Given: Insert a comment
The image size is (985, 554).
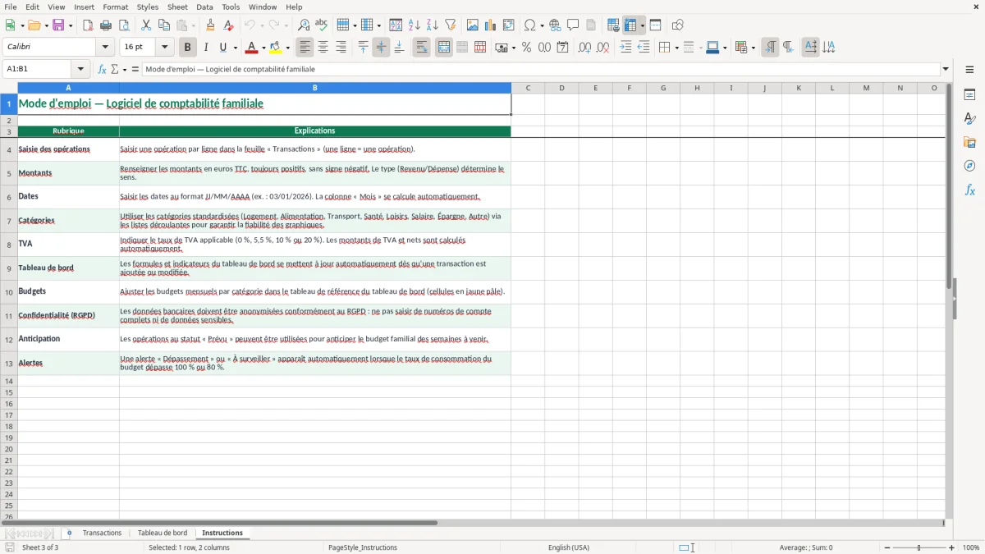Looking at the screenshot, I should coord(573,25).
